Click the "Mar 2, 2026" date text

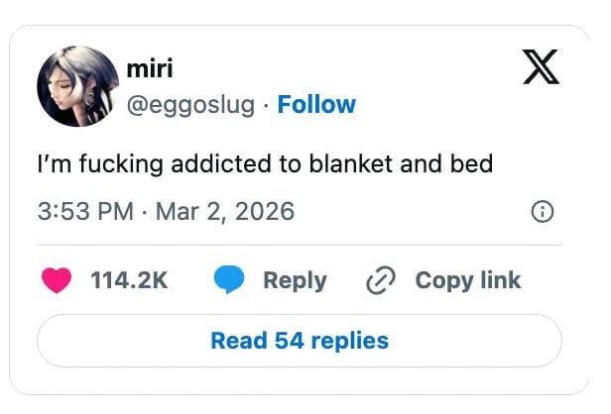222,211
